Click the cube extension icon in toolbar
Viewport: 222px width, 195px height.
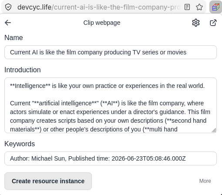coord(215,7)
